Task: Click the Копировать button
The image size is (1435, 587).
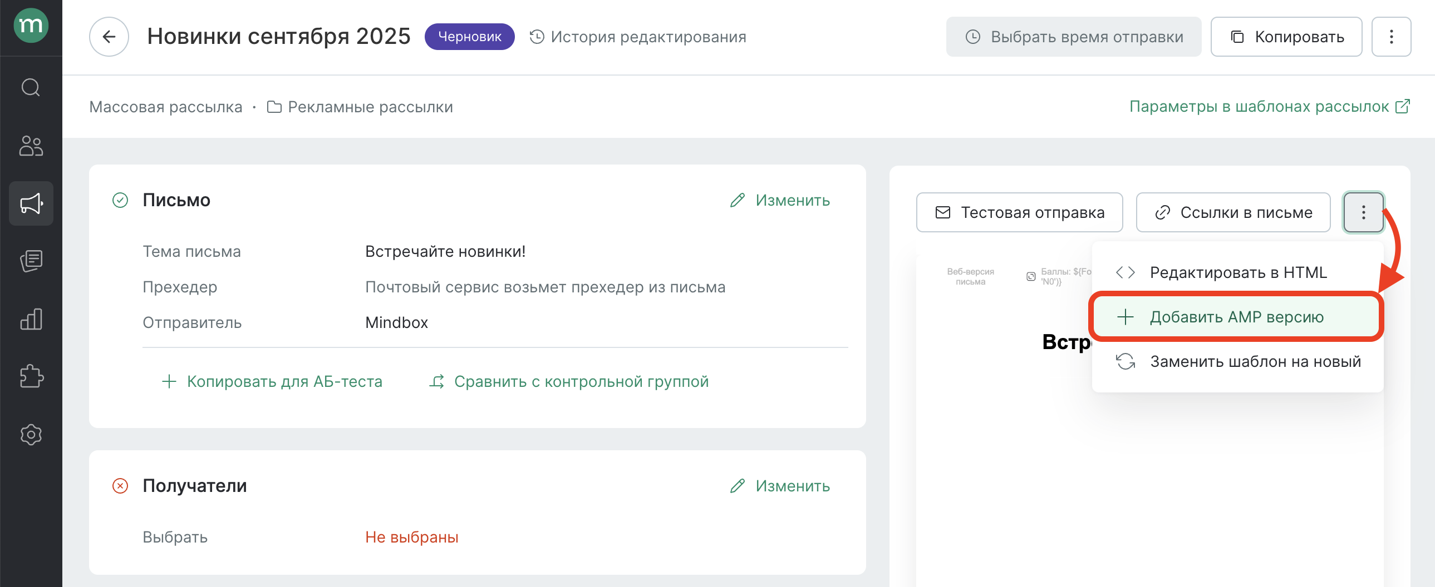Action: pos(1287,37)
